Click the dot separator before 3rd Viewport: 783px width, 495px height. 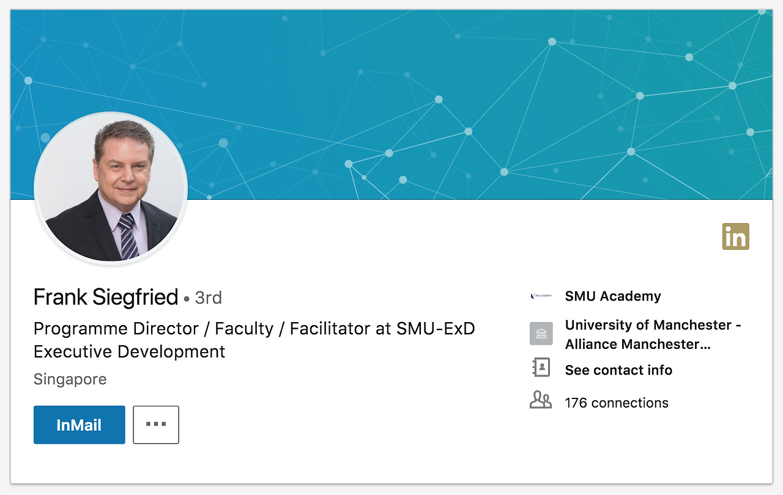(186, 299)
